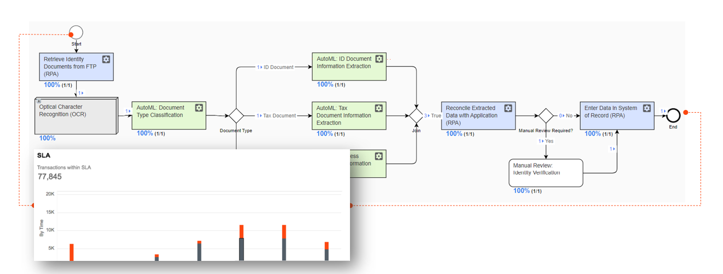Click the 100% label under OCR subprocess
Viewport: 723px width, 274px height.
[x=47, y=138]
